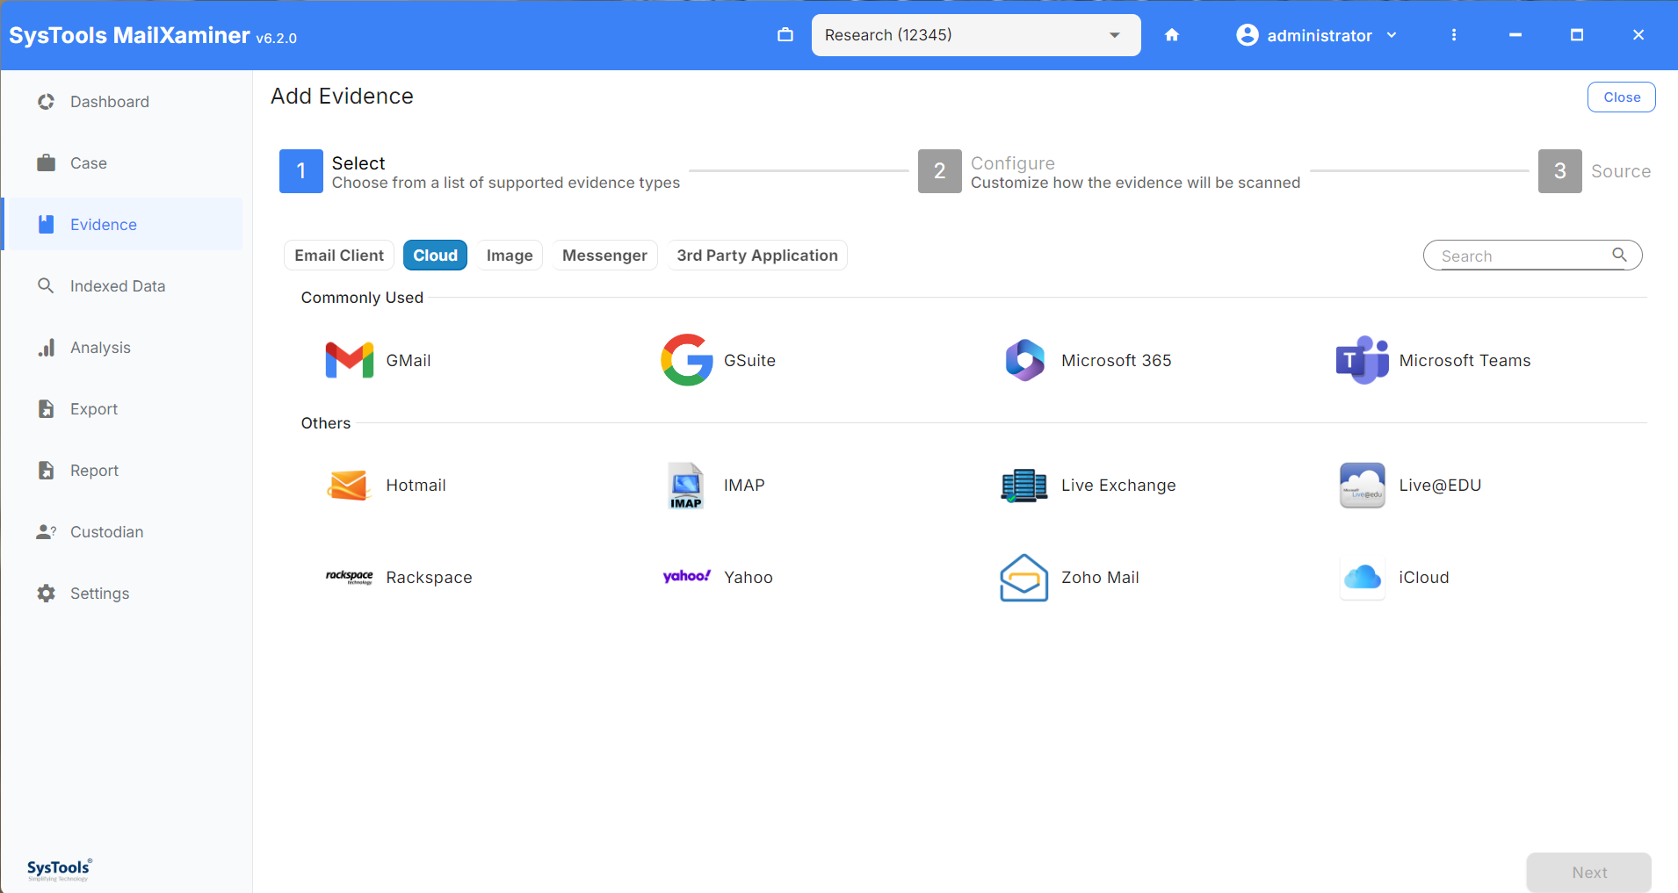Open Indexed Data from the sidebar
This screenshot has height=893, width=1678.
point(123,286)
